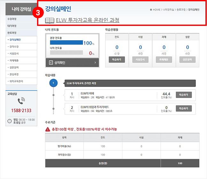Image resolution: width=207 pixels, height=179 pixels.
Task: Click 완료과정 breadcrumb link
Action: pyautogui.click(x=181, y=10)
